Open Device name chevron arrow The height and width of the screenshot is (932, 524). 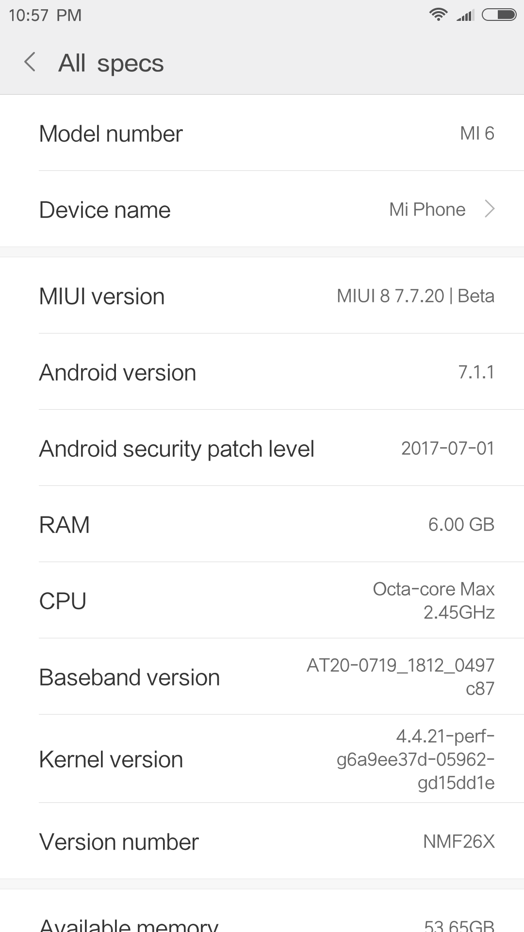[490, 209]
